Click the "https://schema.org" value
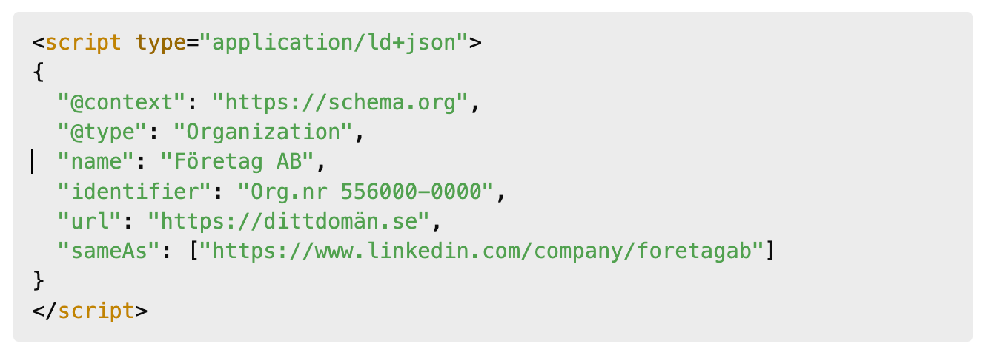Image resolution: width=983 pixels, height=352 pixels. tap(340, 102)
